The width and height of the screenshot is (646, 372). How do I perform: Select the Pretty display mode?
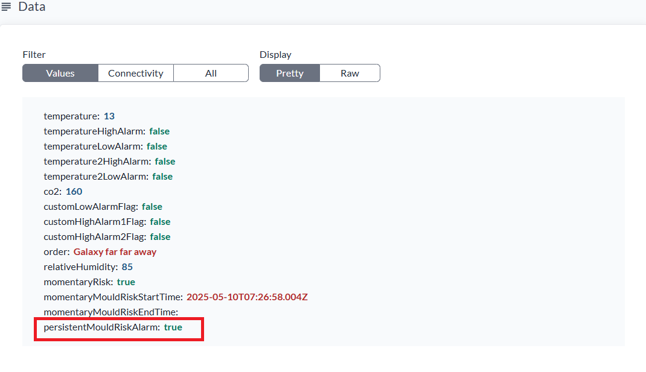290,73
